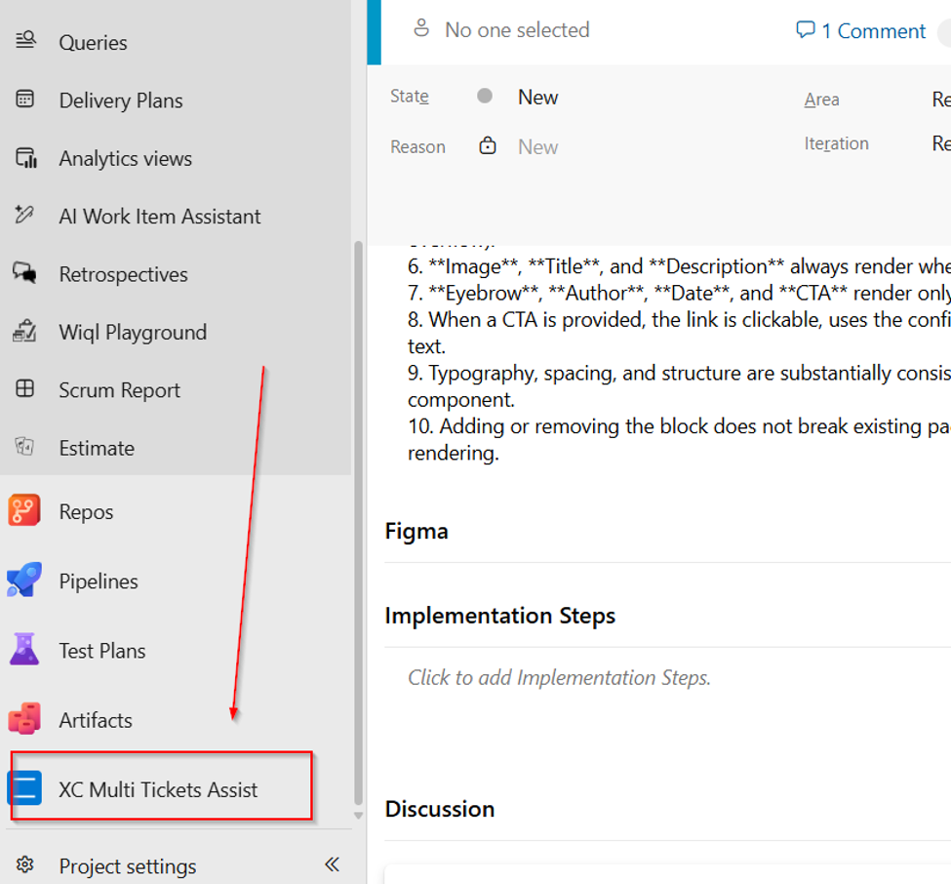This screenshot has width=951, height=884.
Task: Click the Analytics views chart icon
Action: click(x=25, y=157)
